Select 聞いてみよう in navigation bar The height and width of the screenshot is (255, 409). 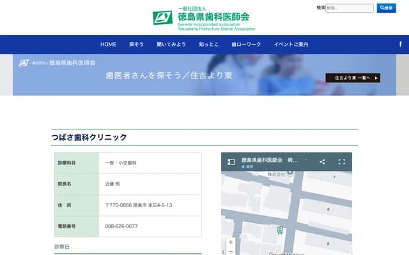click(x=171, y=45)
